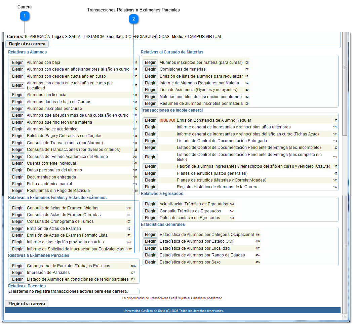Choose 'Cronograma de Parciales/Trabajos Prácticos' Elegir button

(17, 266)
